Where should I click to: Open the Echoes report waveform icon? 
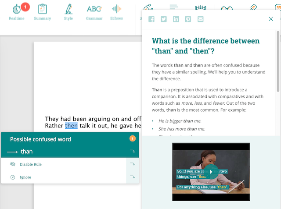(x=116, y=9)
